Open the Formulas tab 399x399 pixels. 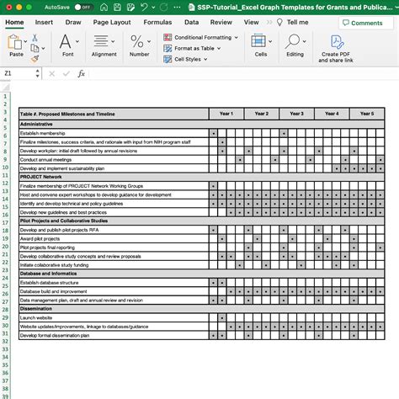click(157, 22)
